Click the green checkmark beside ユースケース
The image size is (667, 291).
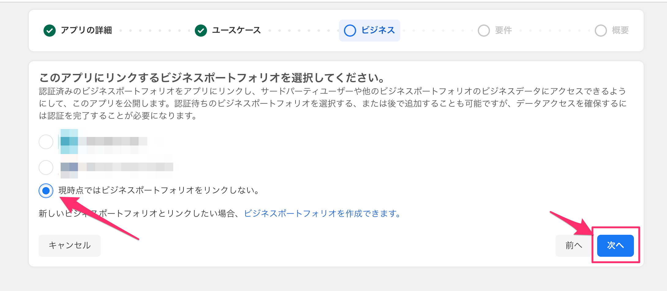(x=201, y=31)
